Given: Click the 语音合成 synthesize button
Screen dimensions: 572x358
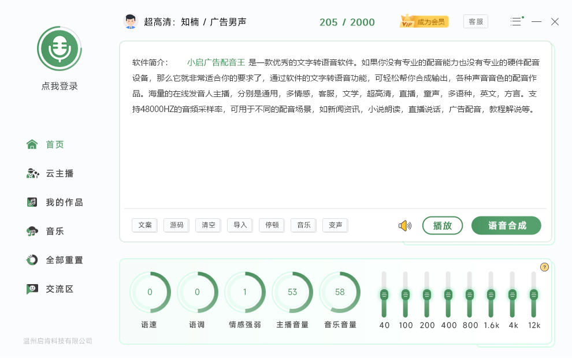Looking at the screenshot, I should 507,226.
